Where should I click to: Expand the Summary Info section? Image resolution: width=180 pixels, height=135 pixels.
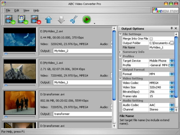coord(120,52)
